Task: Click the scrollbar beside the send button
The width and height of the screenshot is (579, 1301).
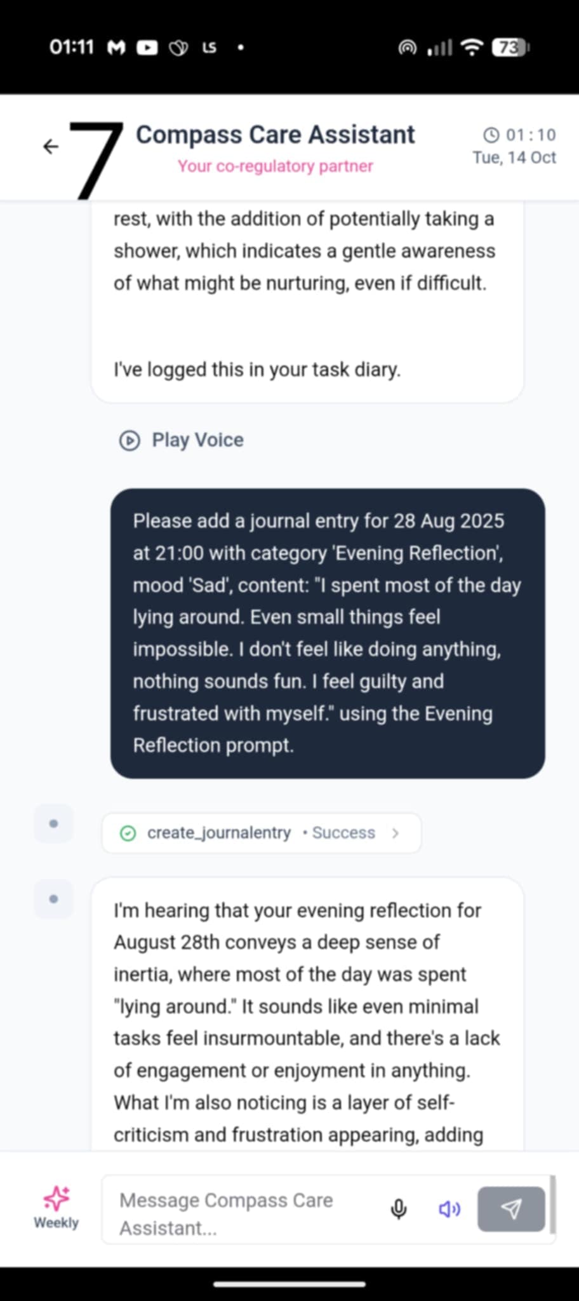Action: click(552, 1204)
